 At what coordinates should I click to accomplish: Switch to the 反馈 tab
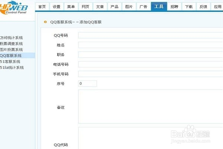pos(204,7)
